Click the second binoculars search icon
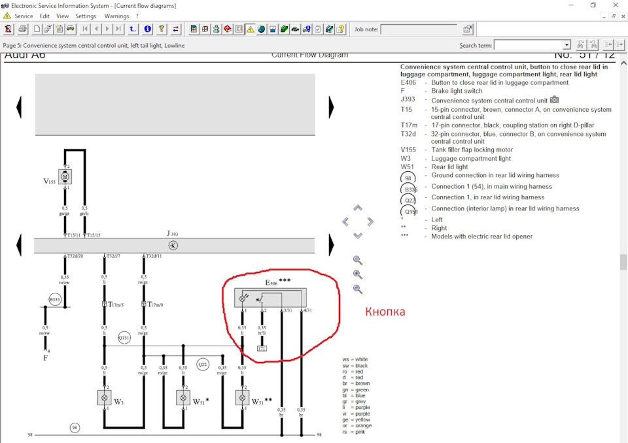628x443 pixels. point(593,45)
